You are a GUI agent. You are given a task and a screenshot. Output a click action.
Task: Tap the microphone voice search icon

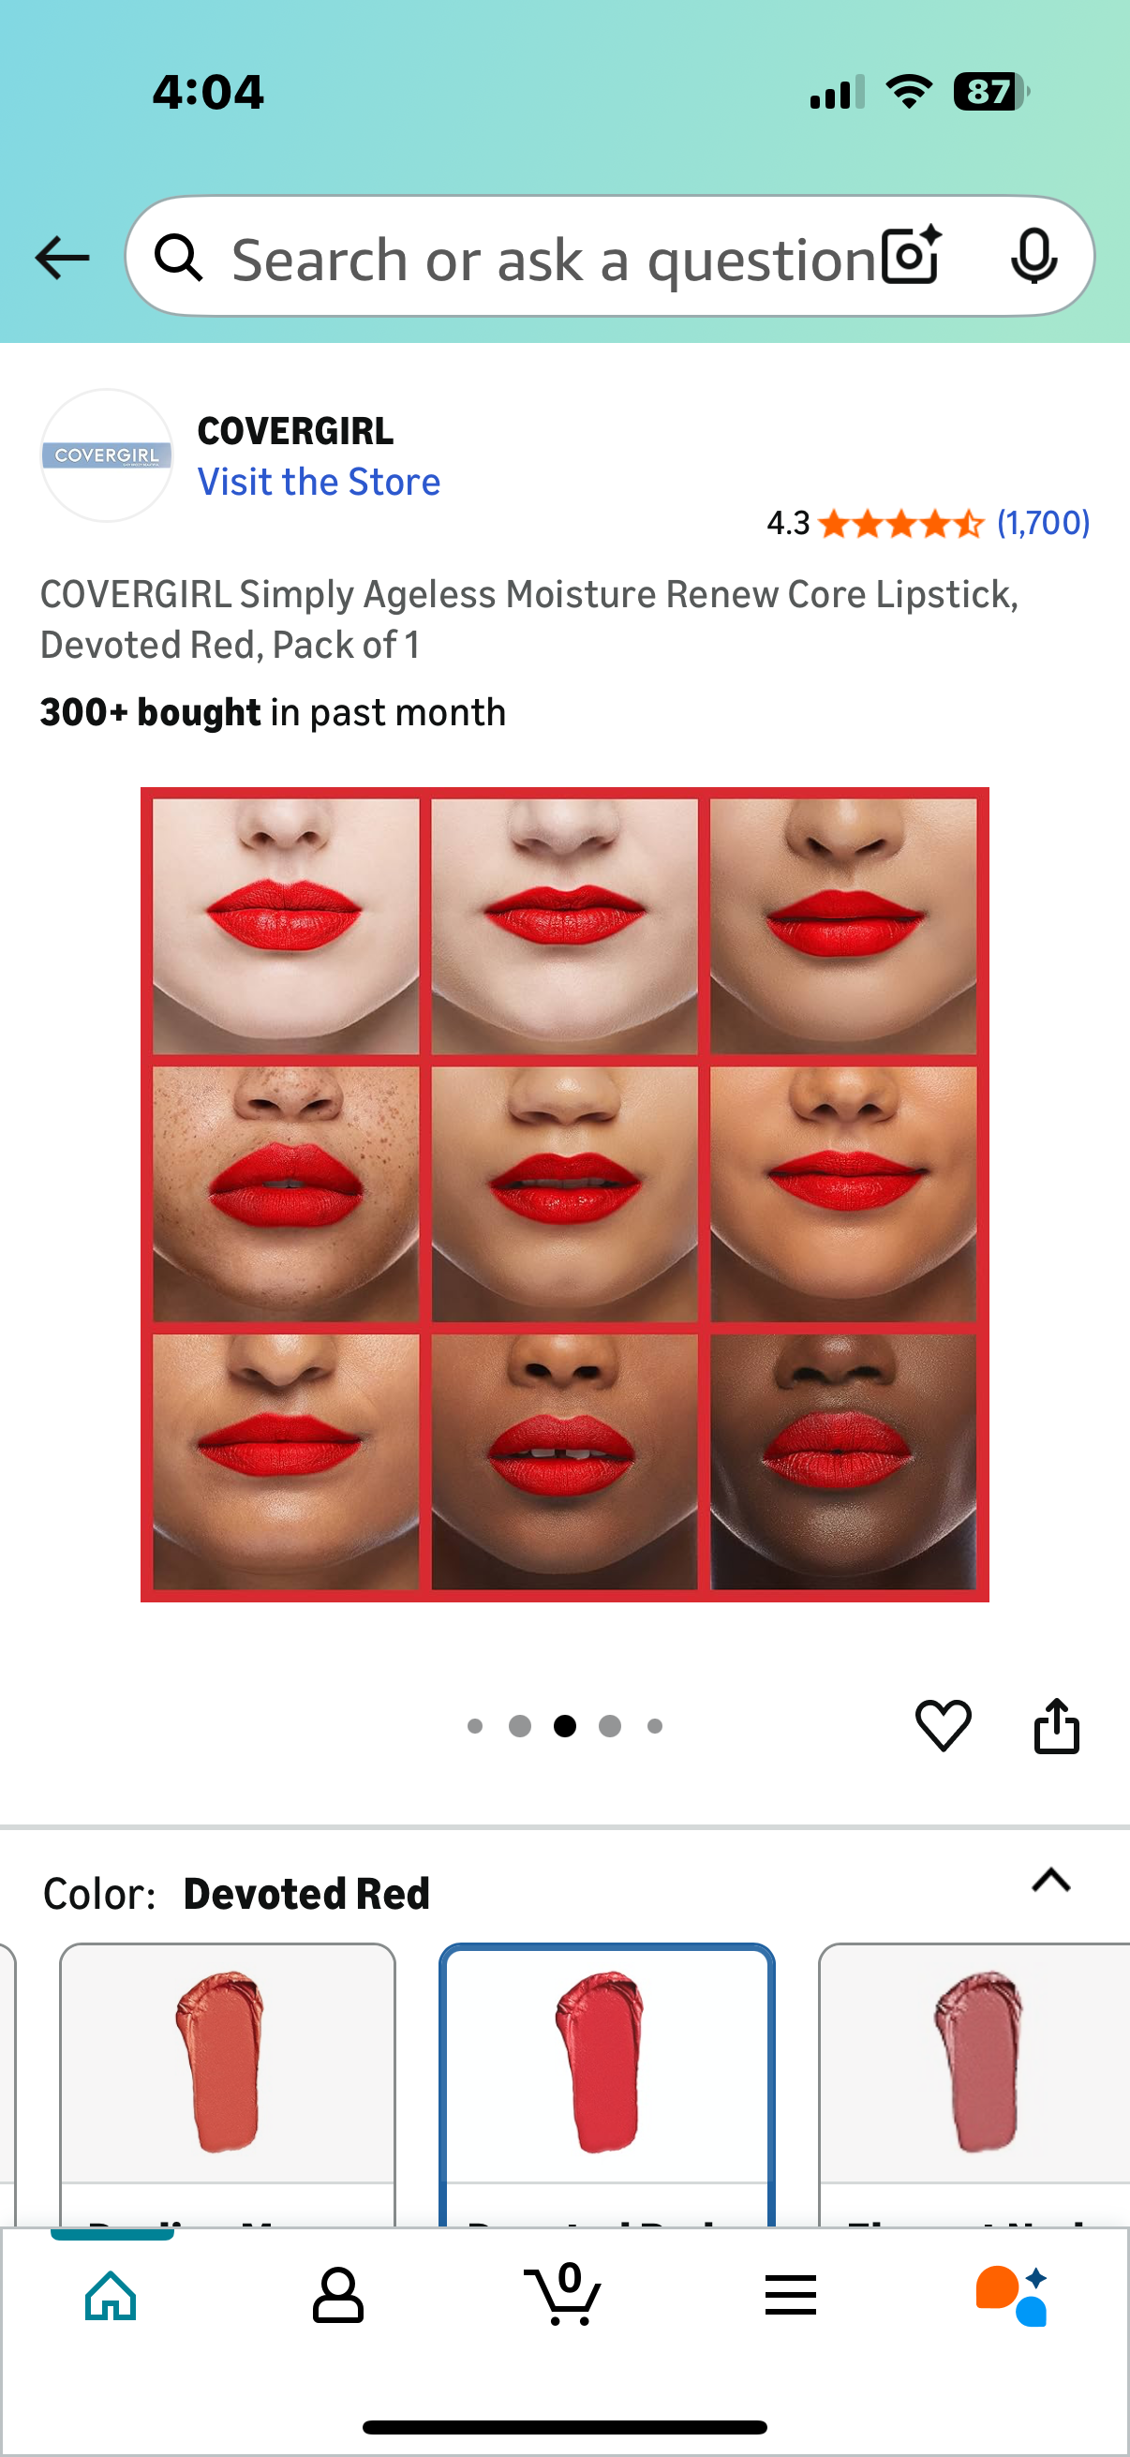point(1033,256)
